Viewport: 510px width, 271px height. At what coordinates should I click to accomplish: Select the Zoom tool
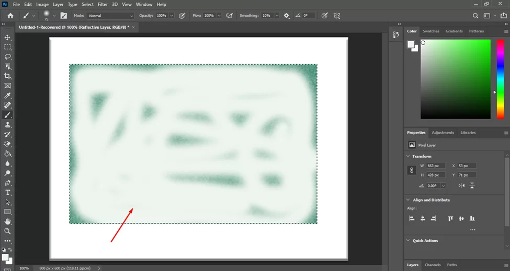point(7,231)
